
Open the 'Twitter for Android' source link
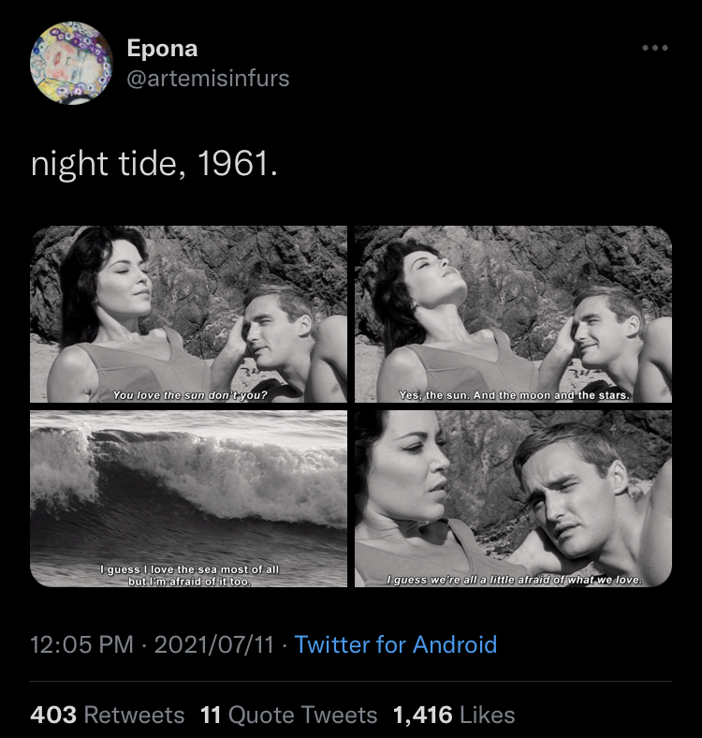(395, 644)
